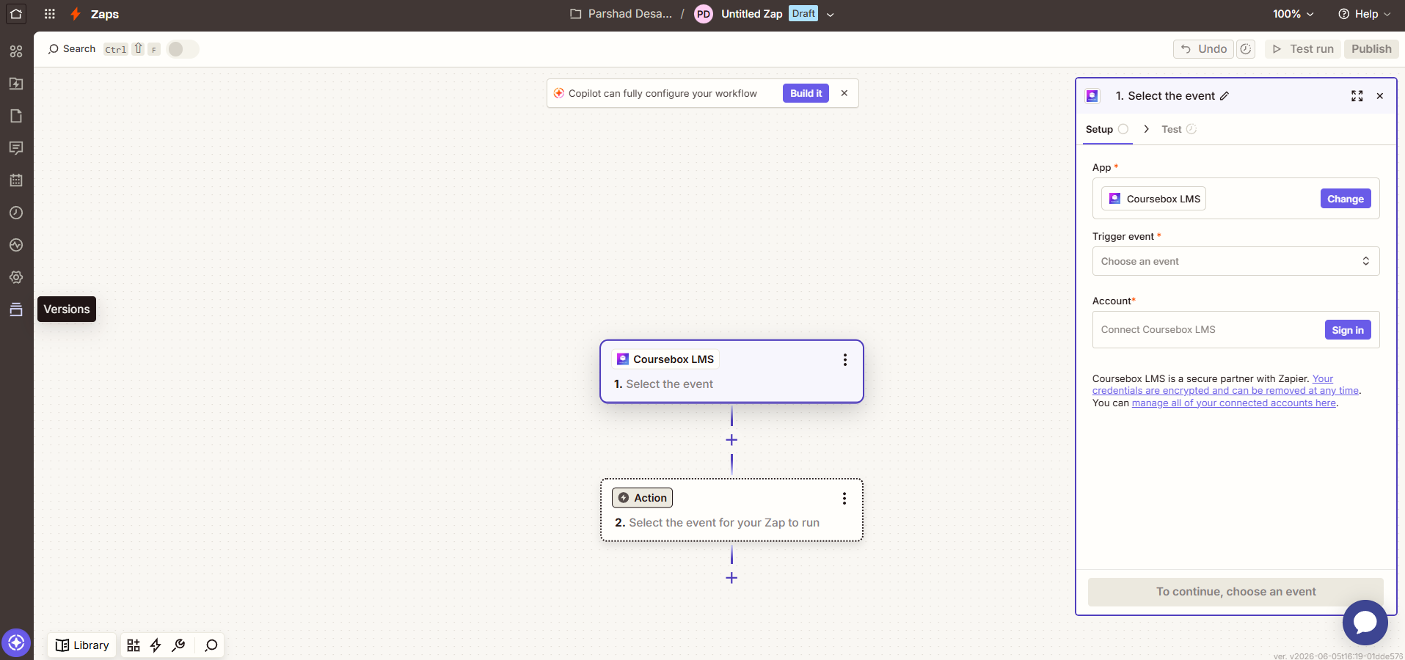
Task: Open the Library panel
Action: click(82, 645)
